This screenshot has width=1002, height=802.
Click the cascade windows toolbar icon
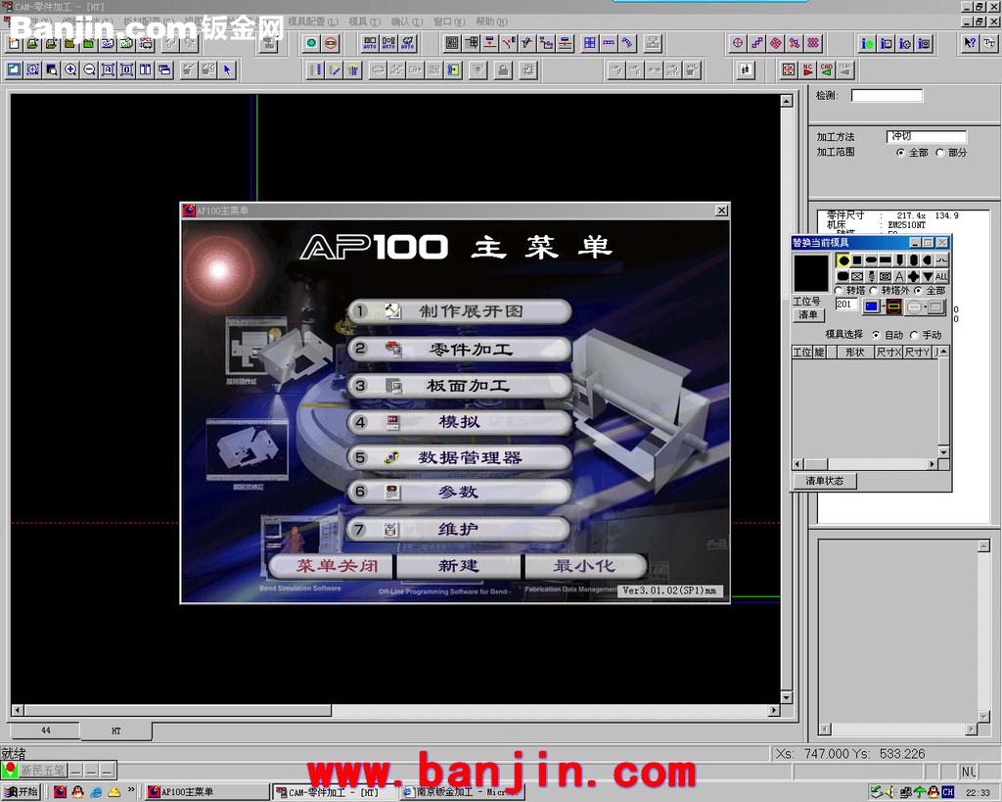point(164,70)
